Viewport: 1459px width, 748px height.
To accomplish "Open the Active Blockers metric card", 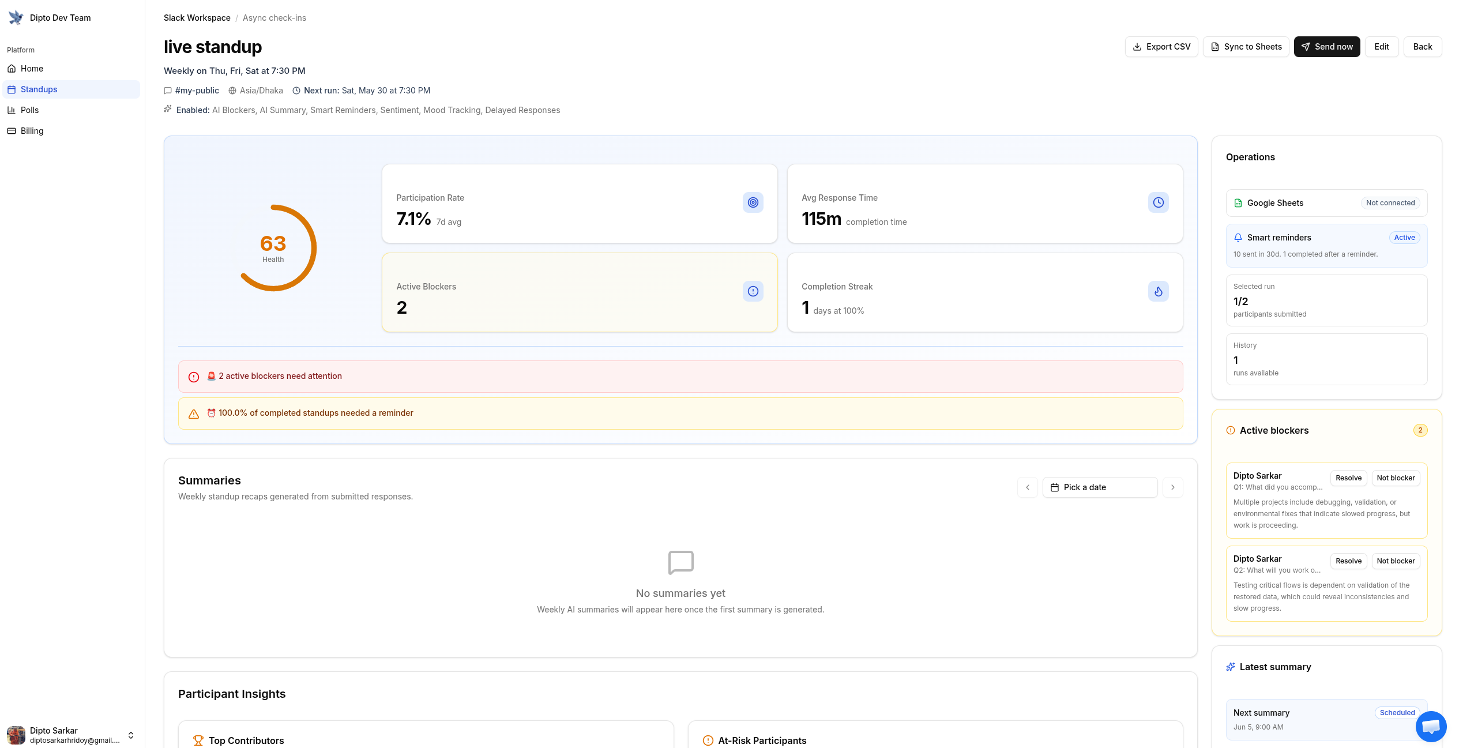I will pos(580,292).
